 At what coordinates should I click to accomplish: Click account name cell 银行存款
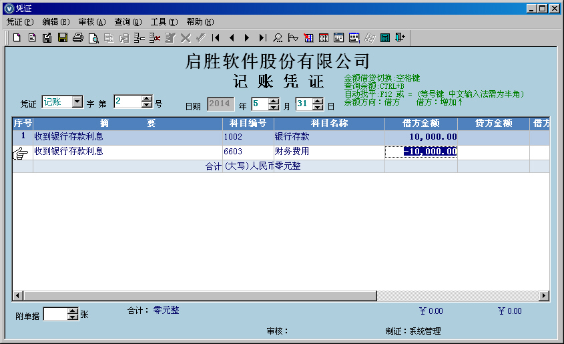[x=330, y=137]
